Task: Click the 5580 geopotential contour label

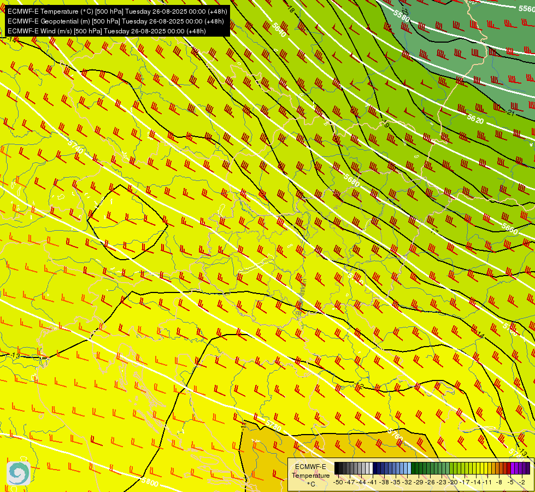Action: pos(401,16)
